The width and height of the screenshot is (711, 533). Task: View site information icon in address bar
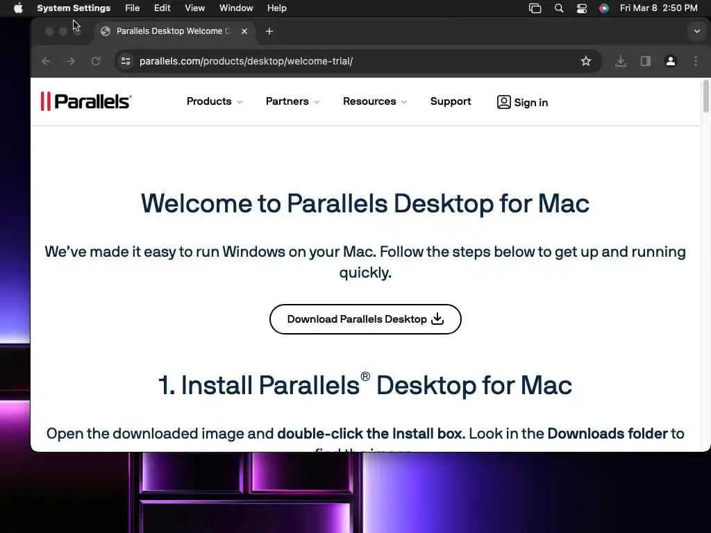click(x=126, y=61)
